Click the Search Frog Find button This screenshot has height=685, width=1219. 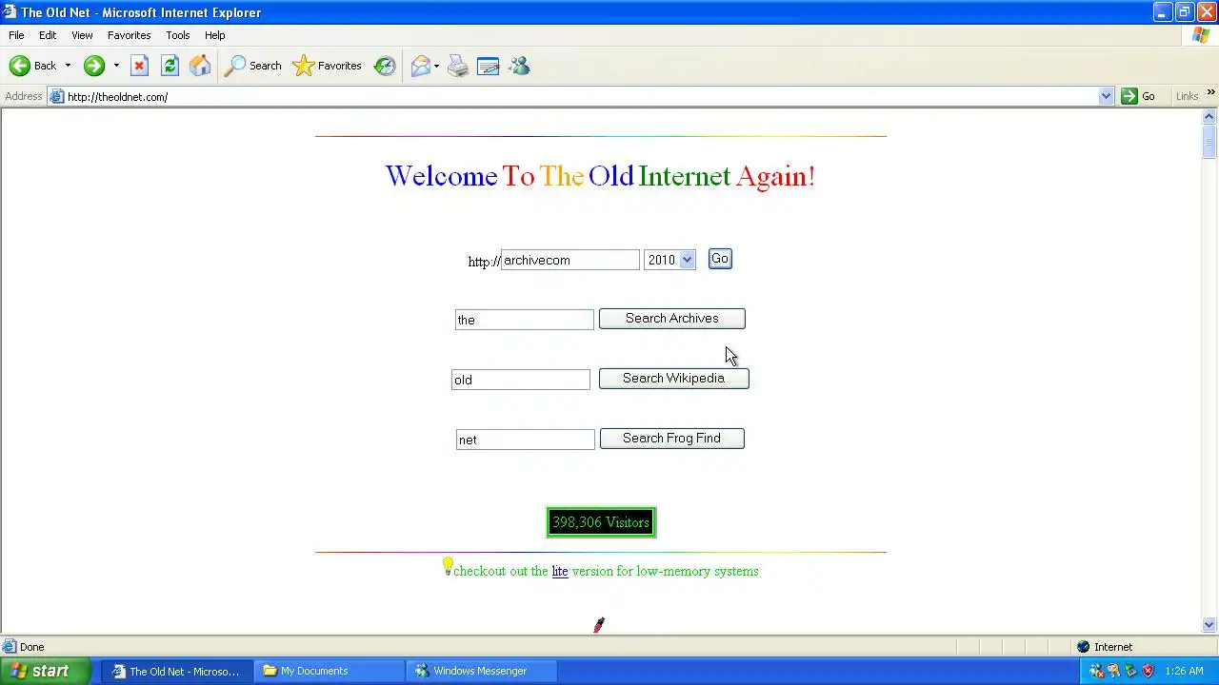(x=672, y=439)
